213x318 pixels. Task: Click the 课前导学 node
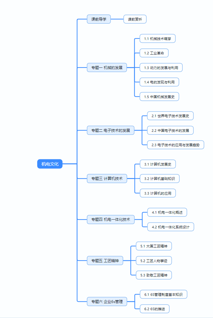tap(99, 19)
